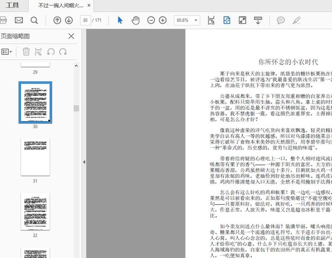
Task: Open thumbnail options dropdown menu
Action: (x=7, y=51)
